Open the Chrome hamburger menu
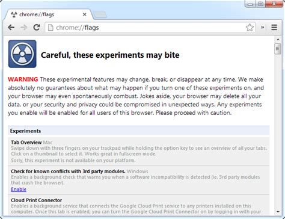The height and width of the screenshot is (219, 285). tap(274, 27)
